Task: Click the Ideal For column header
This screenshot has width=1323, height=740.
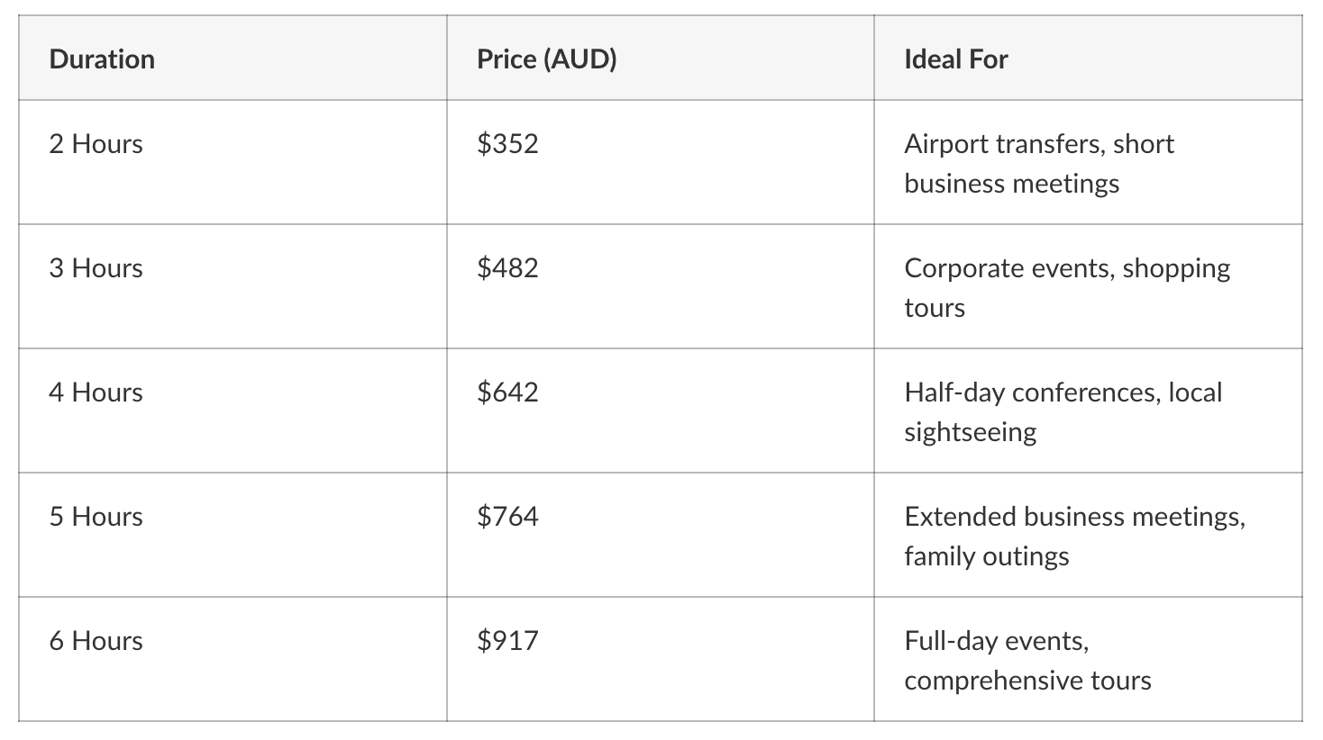Action: click(x=1088, y=59)
